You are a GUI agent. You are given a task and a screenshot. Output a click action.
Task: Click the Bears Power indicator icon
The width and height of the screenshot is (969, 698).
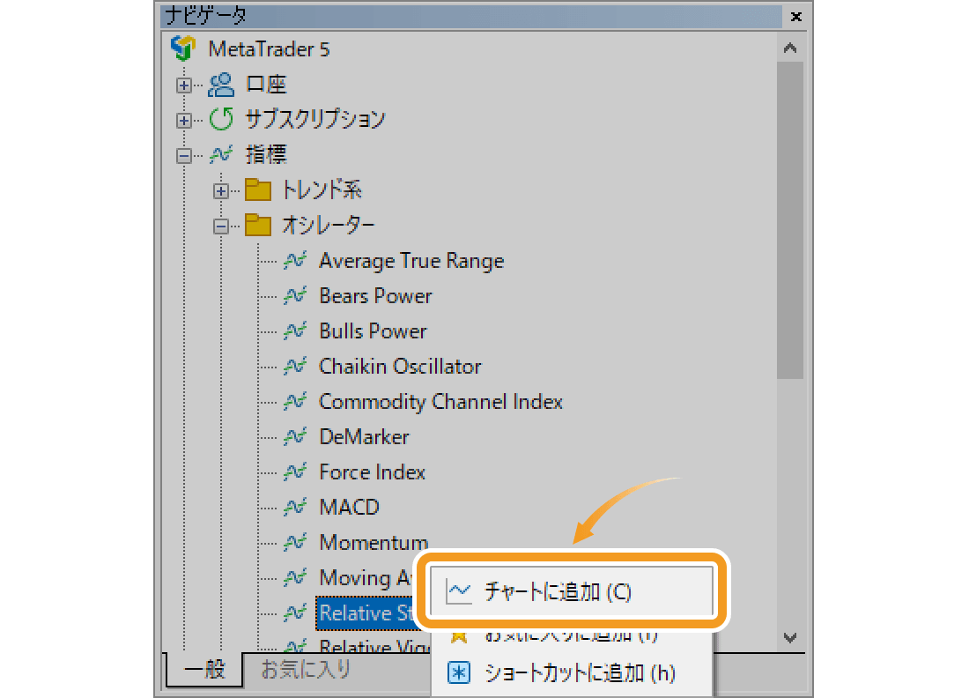295,296
